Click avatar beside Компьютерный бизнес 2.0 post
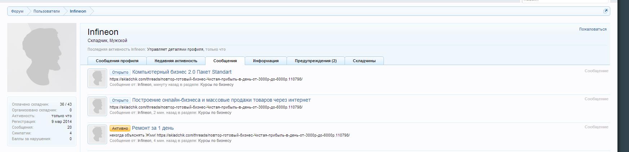 coord(97,78)
